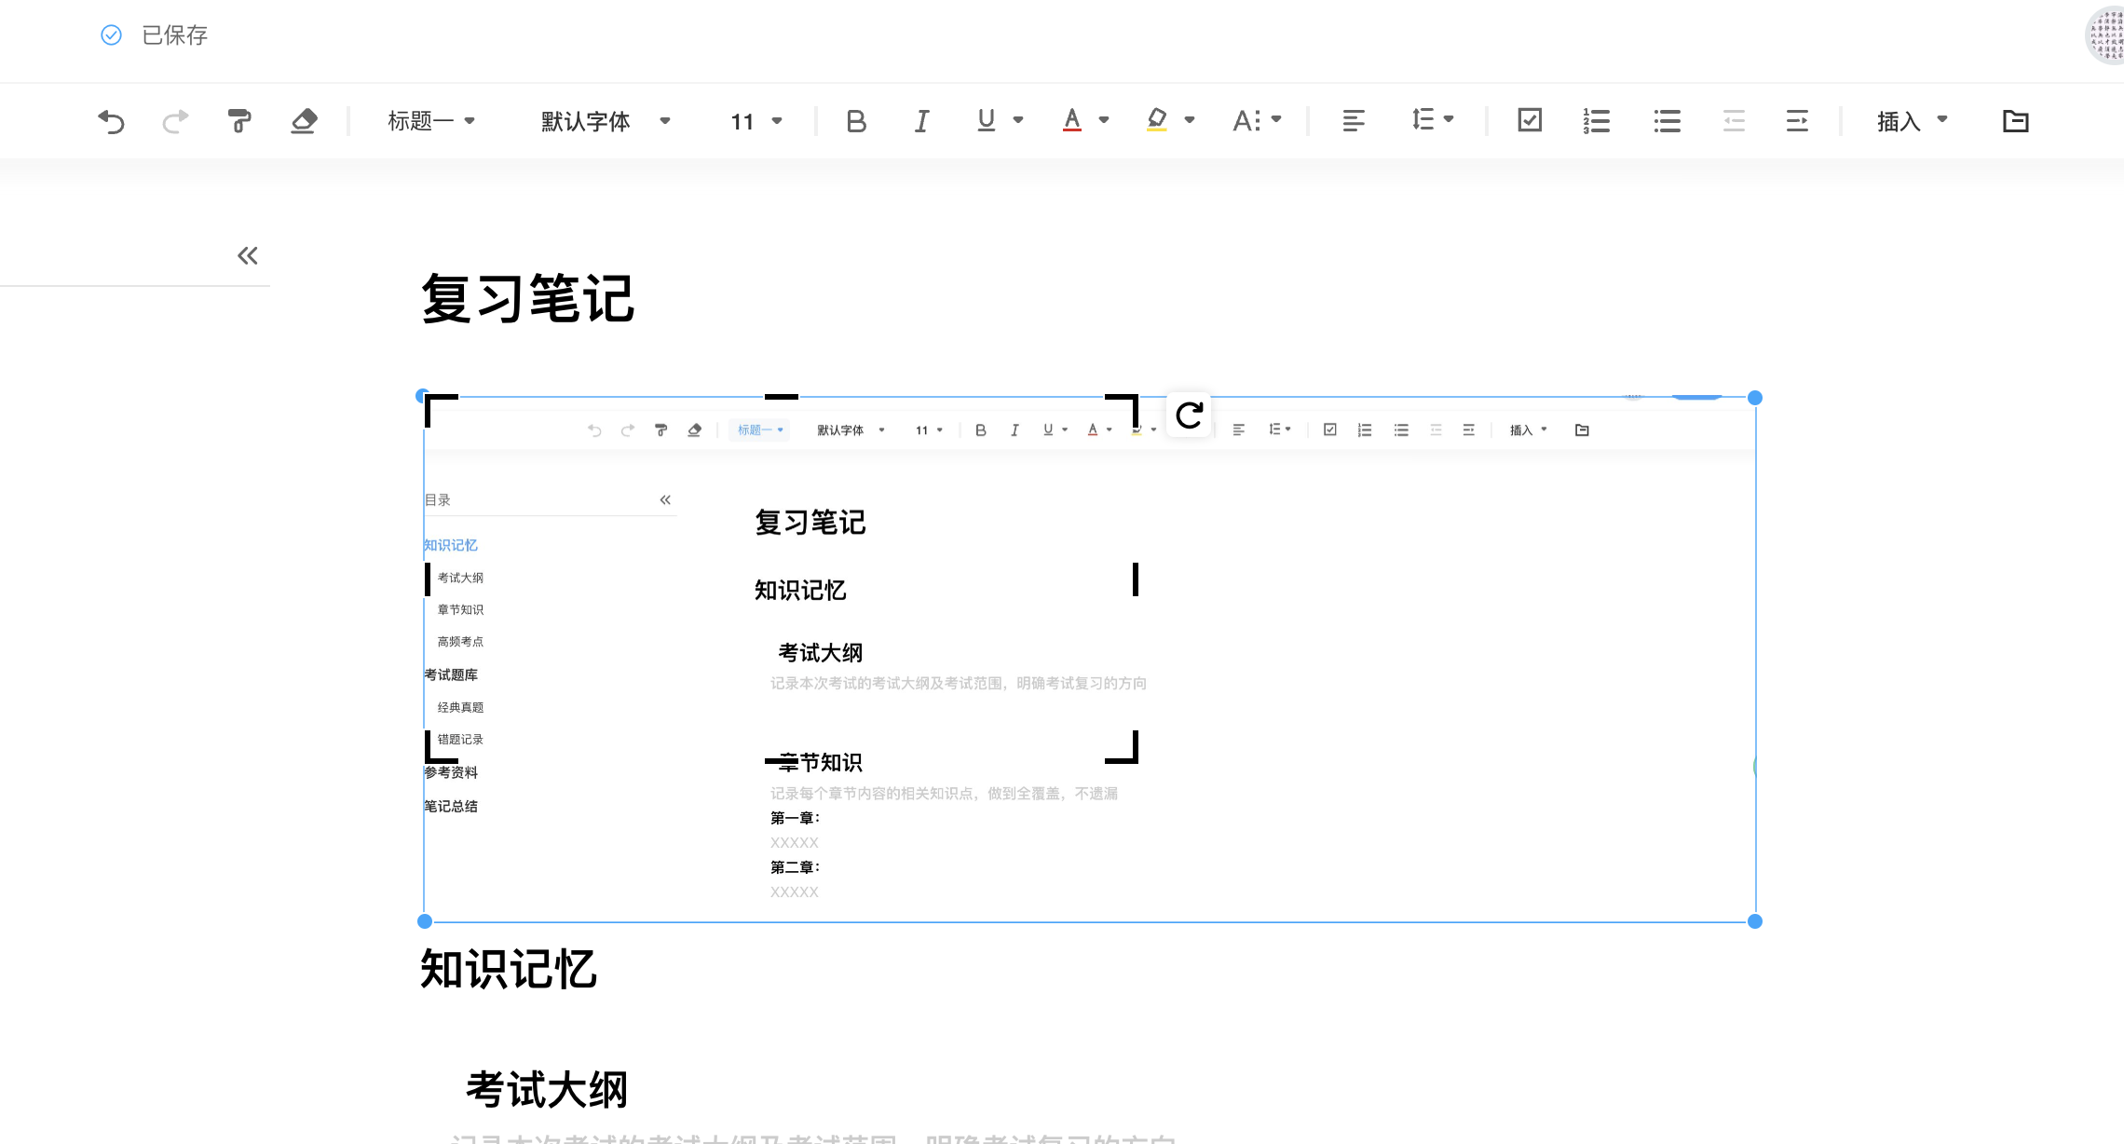
Task: Open text alignment options
Action: coord(1354,121)
